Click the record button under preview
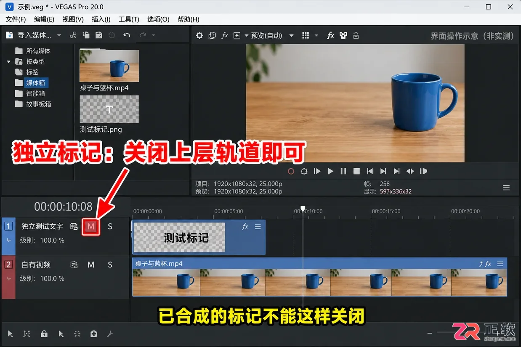This screenshot has width=521, height=347. pos(291,171)
